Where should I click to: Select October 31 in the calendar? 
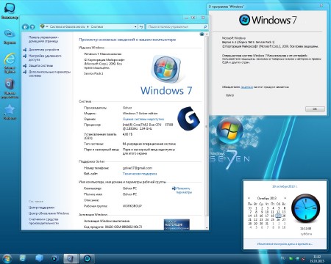[267, 224]
